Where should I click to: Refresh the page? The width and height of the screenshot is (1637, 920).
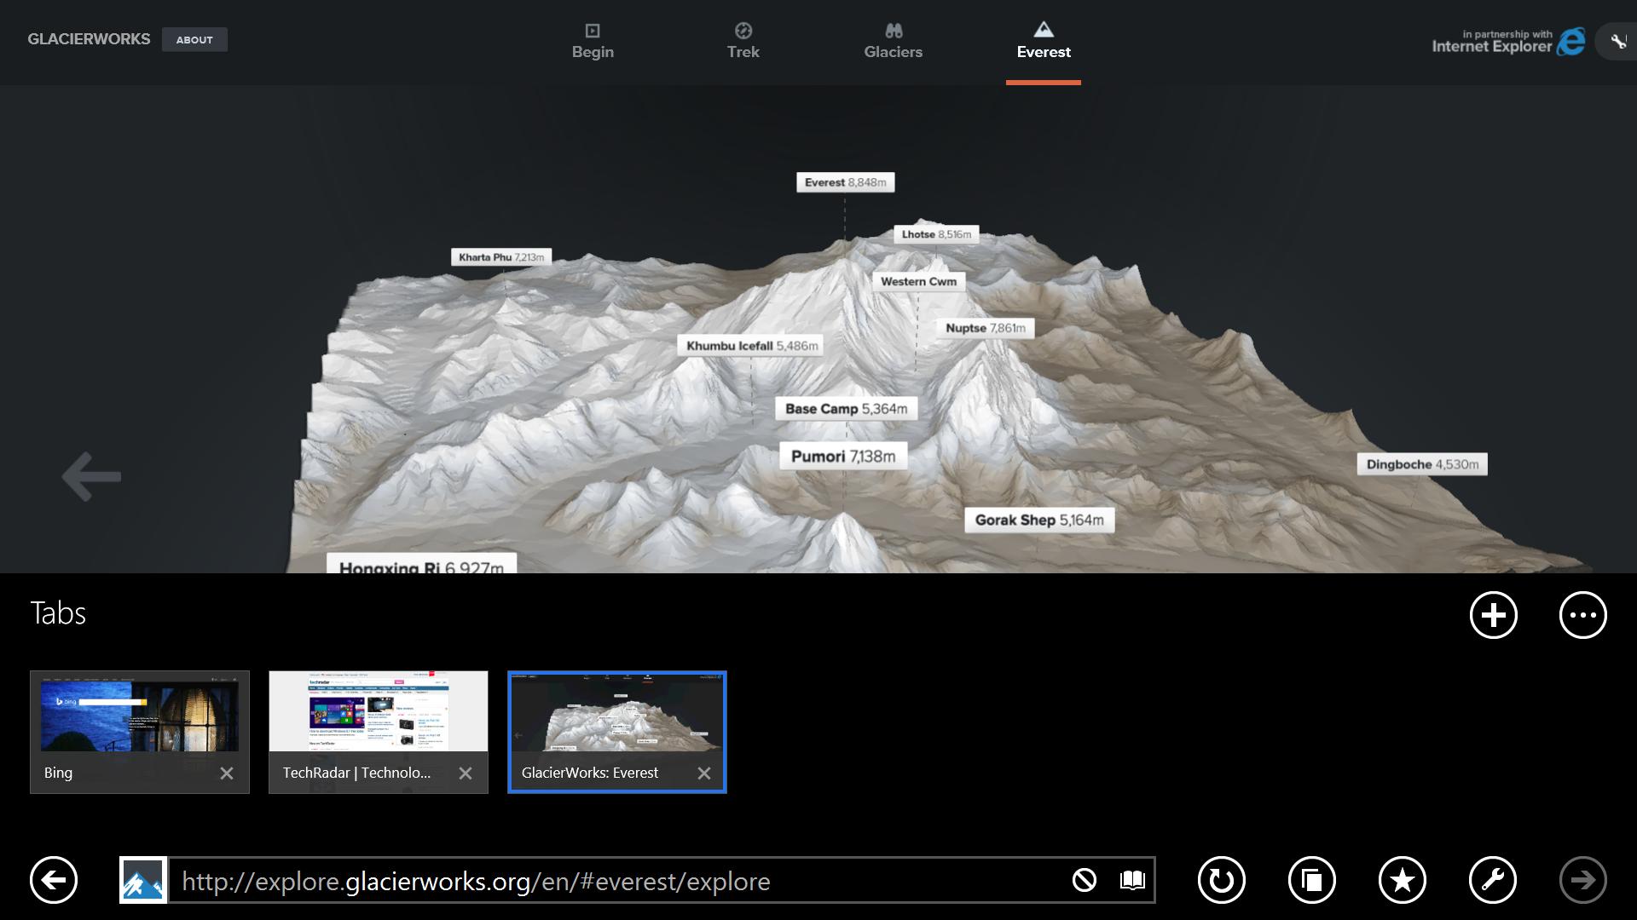click(1222, 880)
